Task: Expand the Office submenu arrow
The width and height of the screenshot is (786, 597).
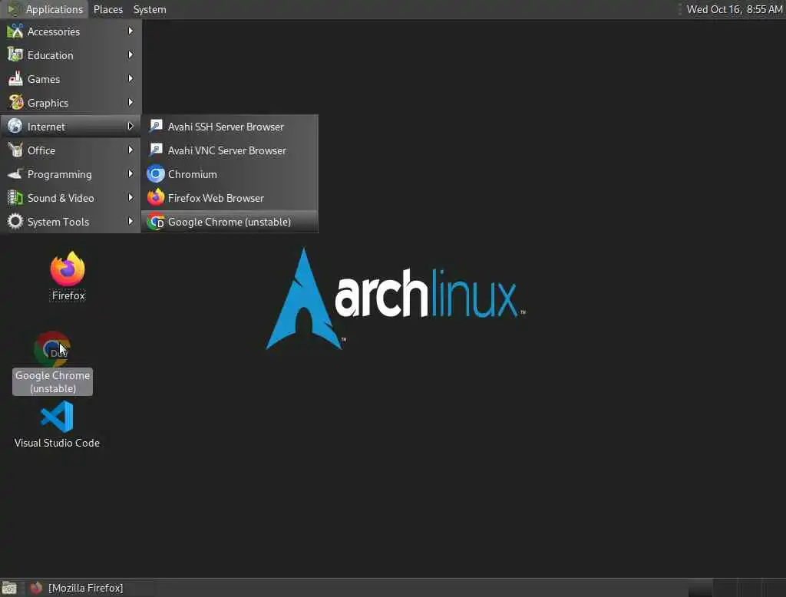Action: (x=130, y=150)
